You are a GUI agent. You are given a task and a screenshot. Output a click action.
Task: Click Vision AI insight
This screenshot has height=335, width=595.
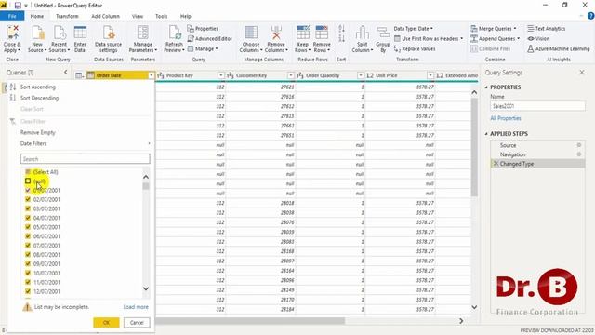[x=538, y=39]
